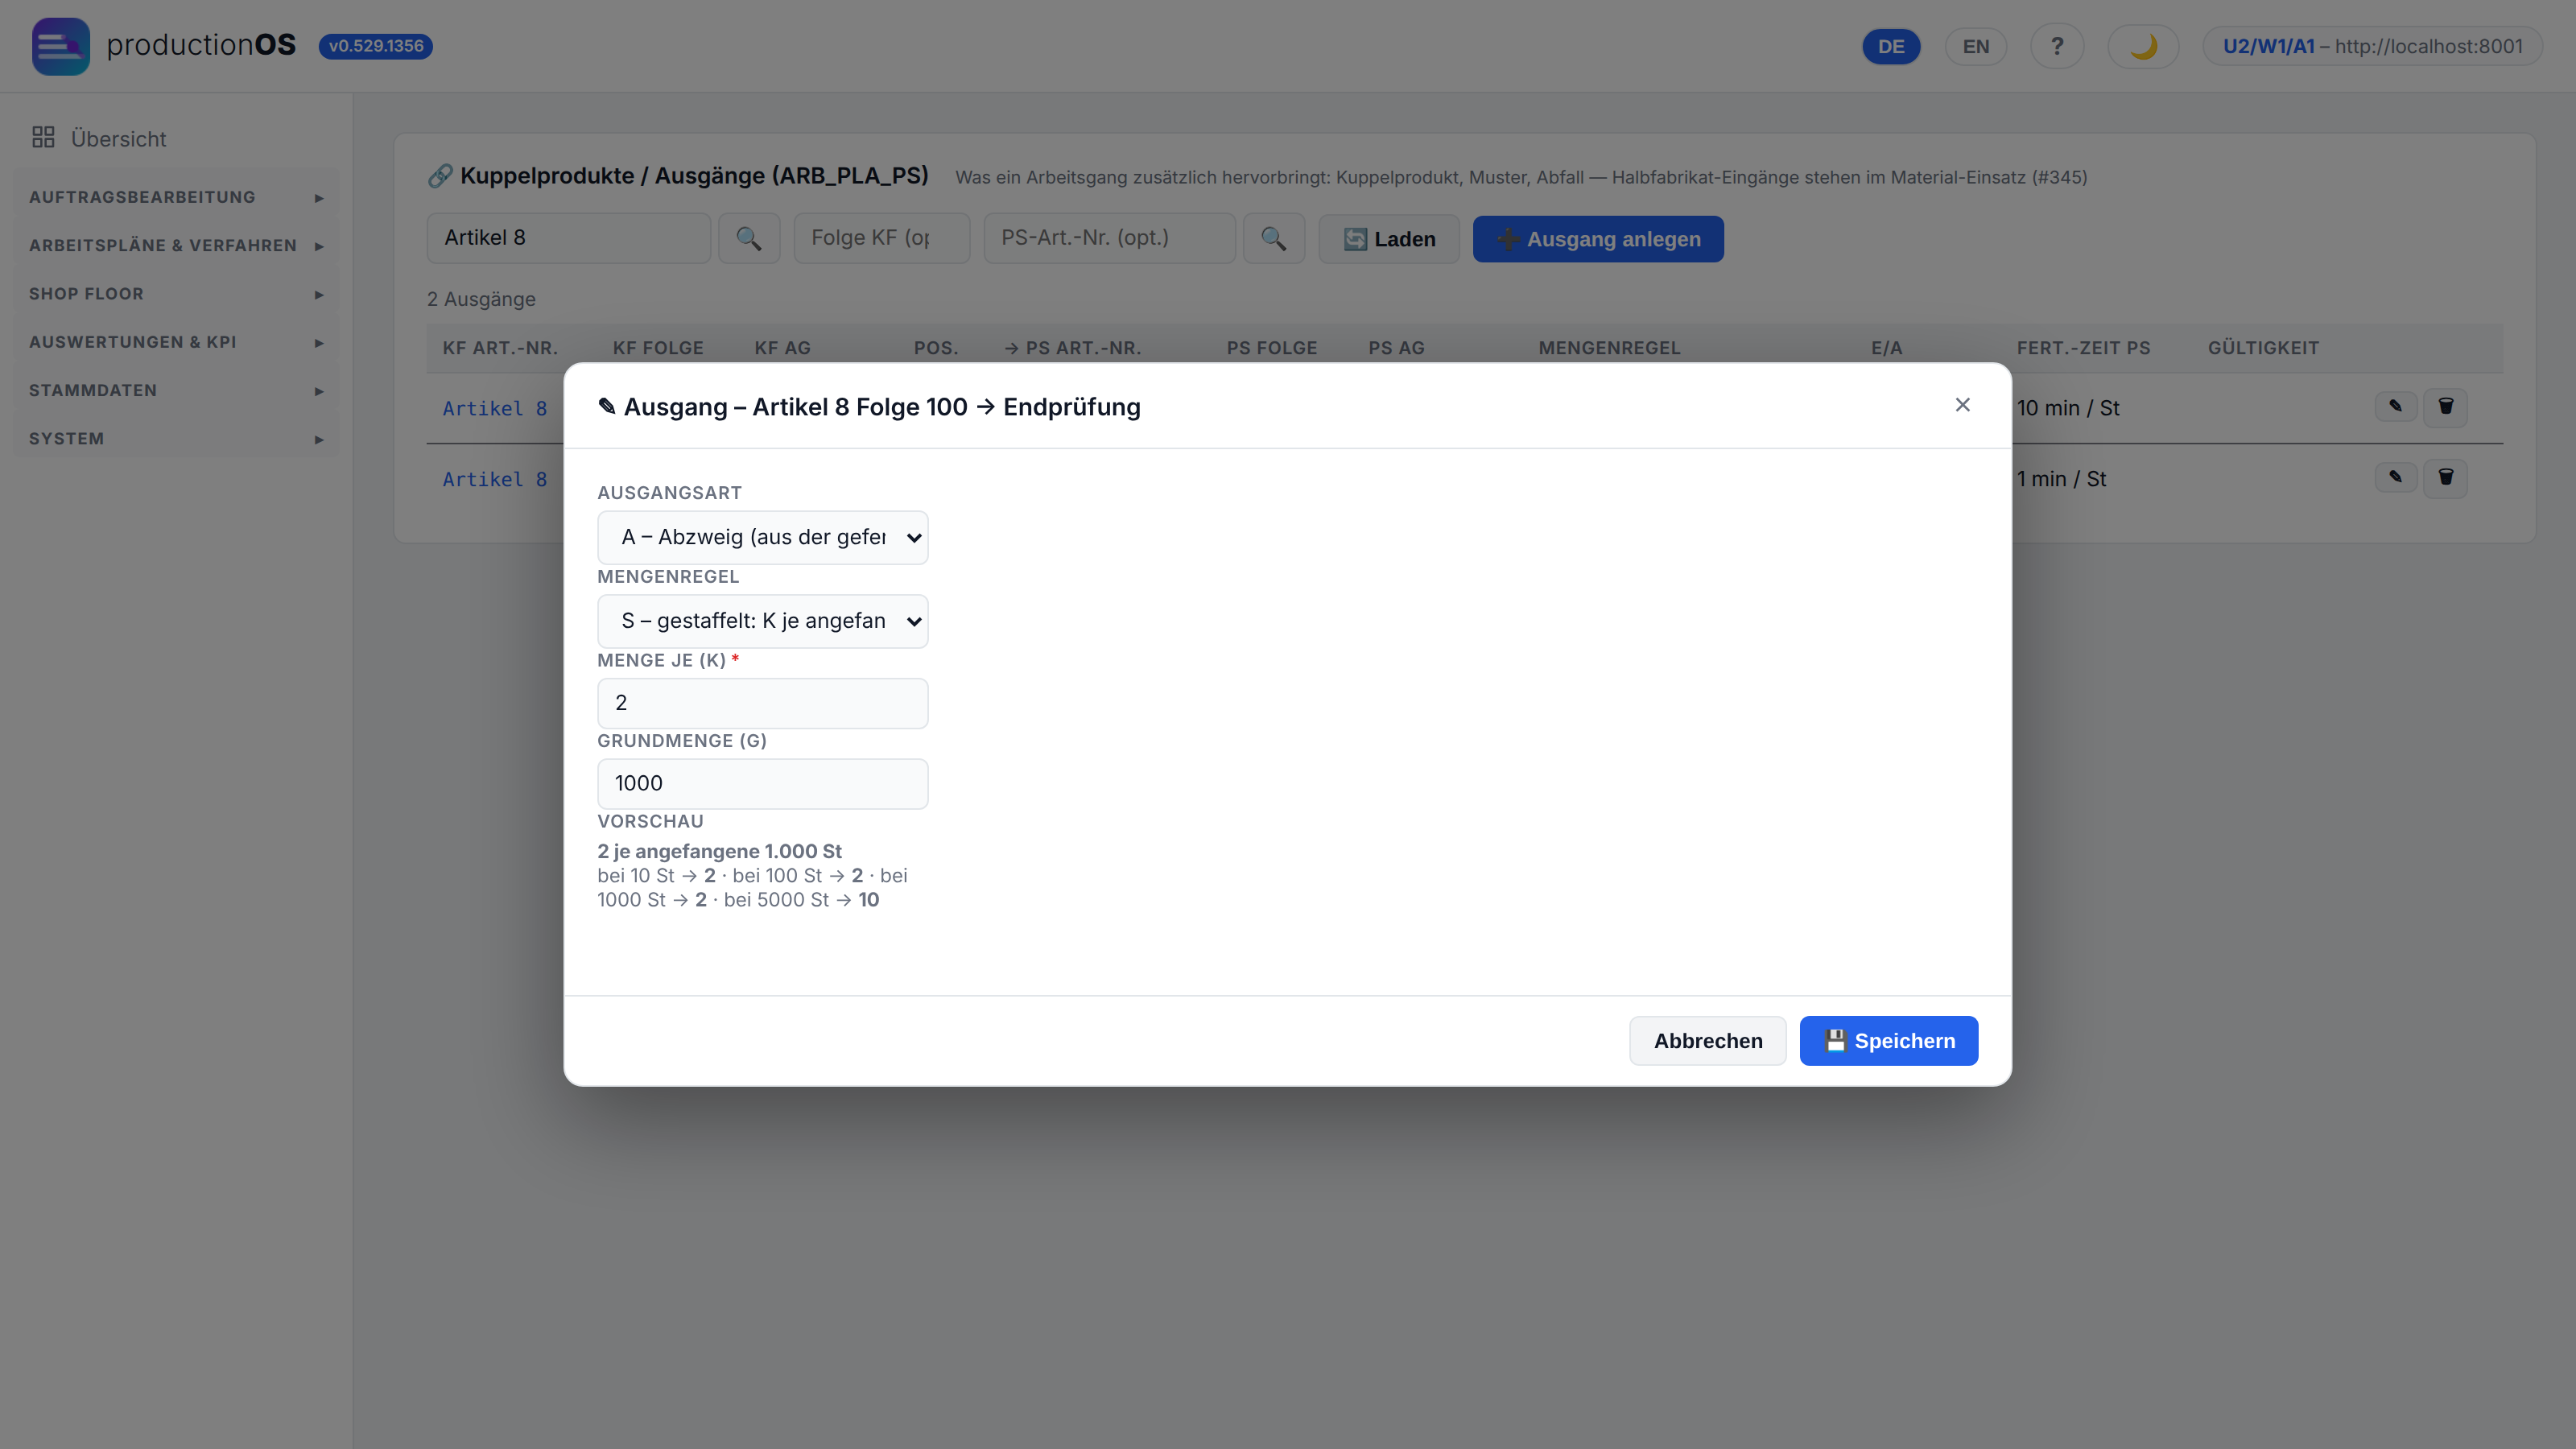Click the Mengenregel column header
Viewport: 2576px width, 1449px height.
point(1609,348)
